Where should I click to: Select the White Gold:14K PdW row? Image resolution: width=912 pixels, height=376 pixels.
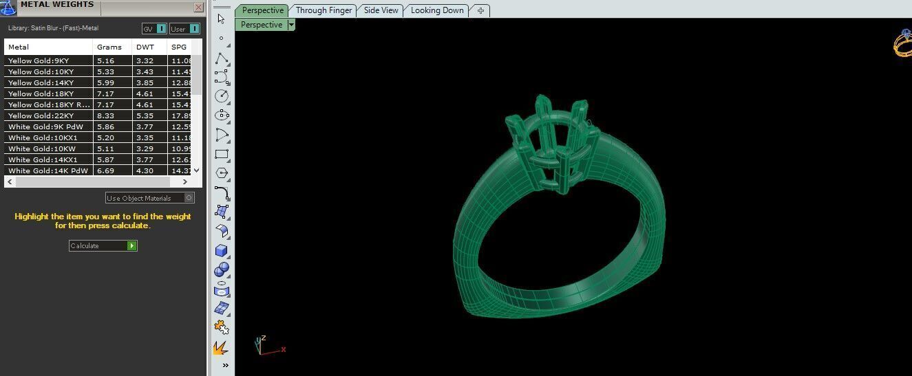[98, 170]
